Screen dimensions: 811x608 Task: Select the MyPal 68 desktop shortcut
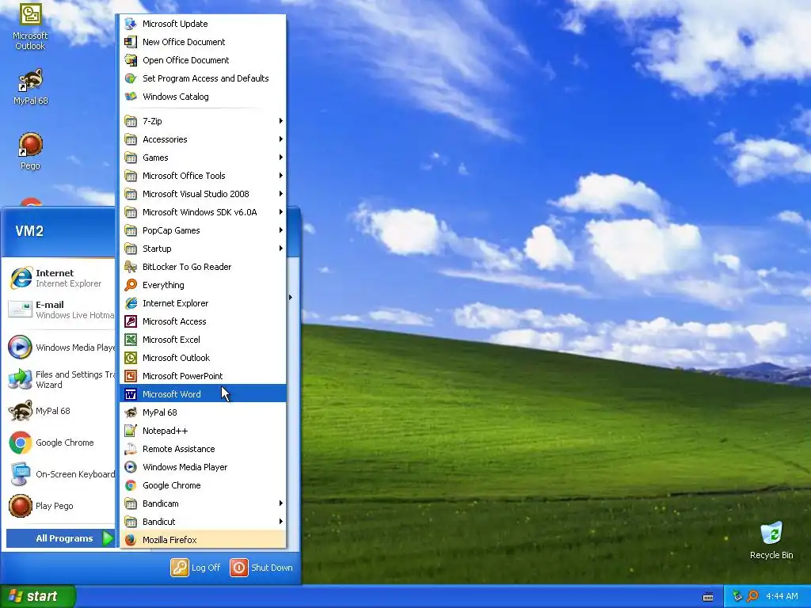point(31,87)
